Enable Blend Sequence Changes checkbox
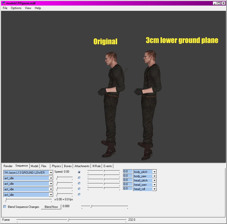 5,207
